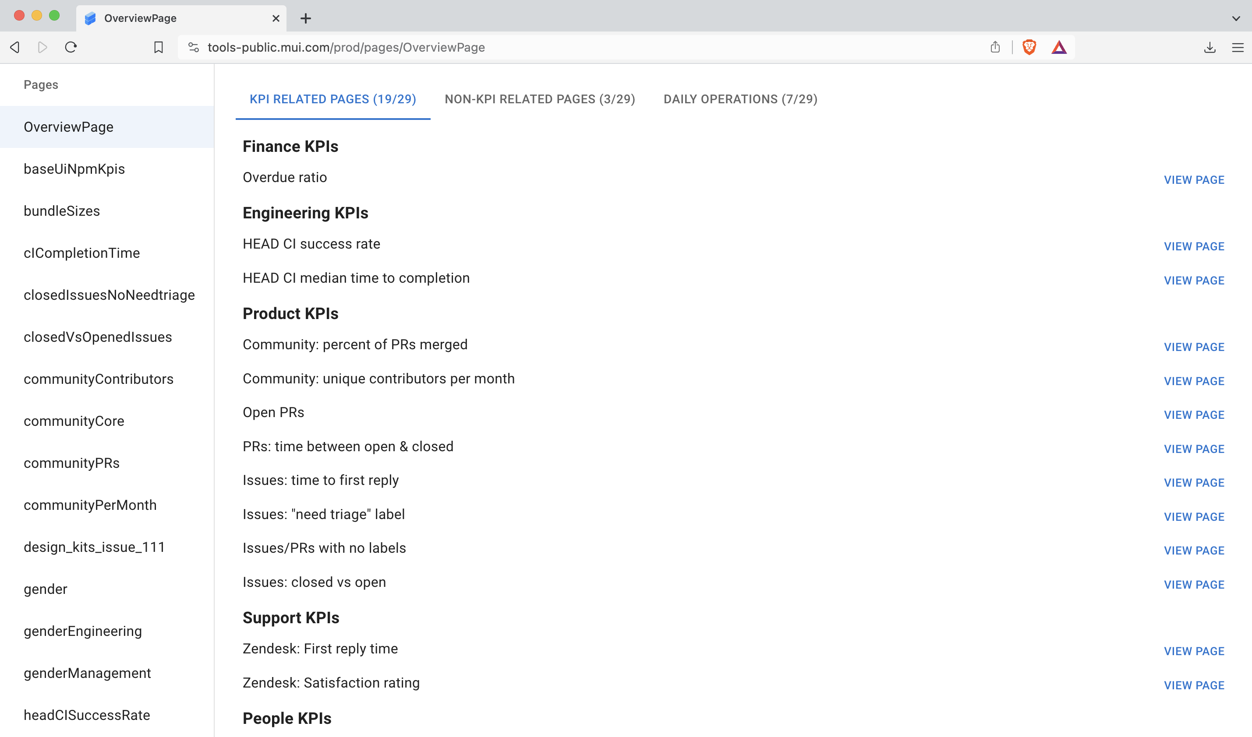Navigate back using the browser back arrow
Viewport: 1252px width, 737px height.
(14, 47)
